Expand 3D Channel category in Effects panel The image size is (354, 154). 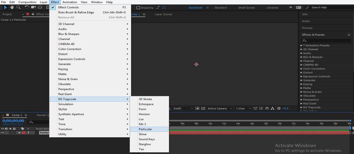(301, 49)
